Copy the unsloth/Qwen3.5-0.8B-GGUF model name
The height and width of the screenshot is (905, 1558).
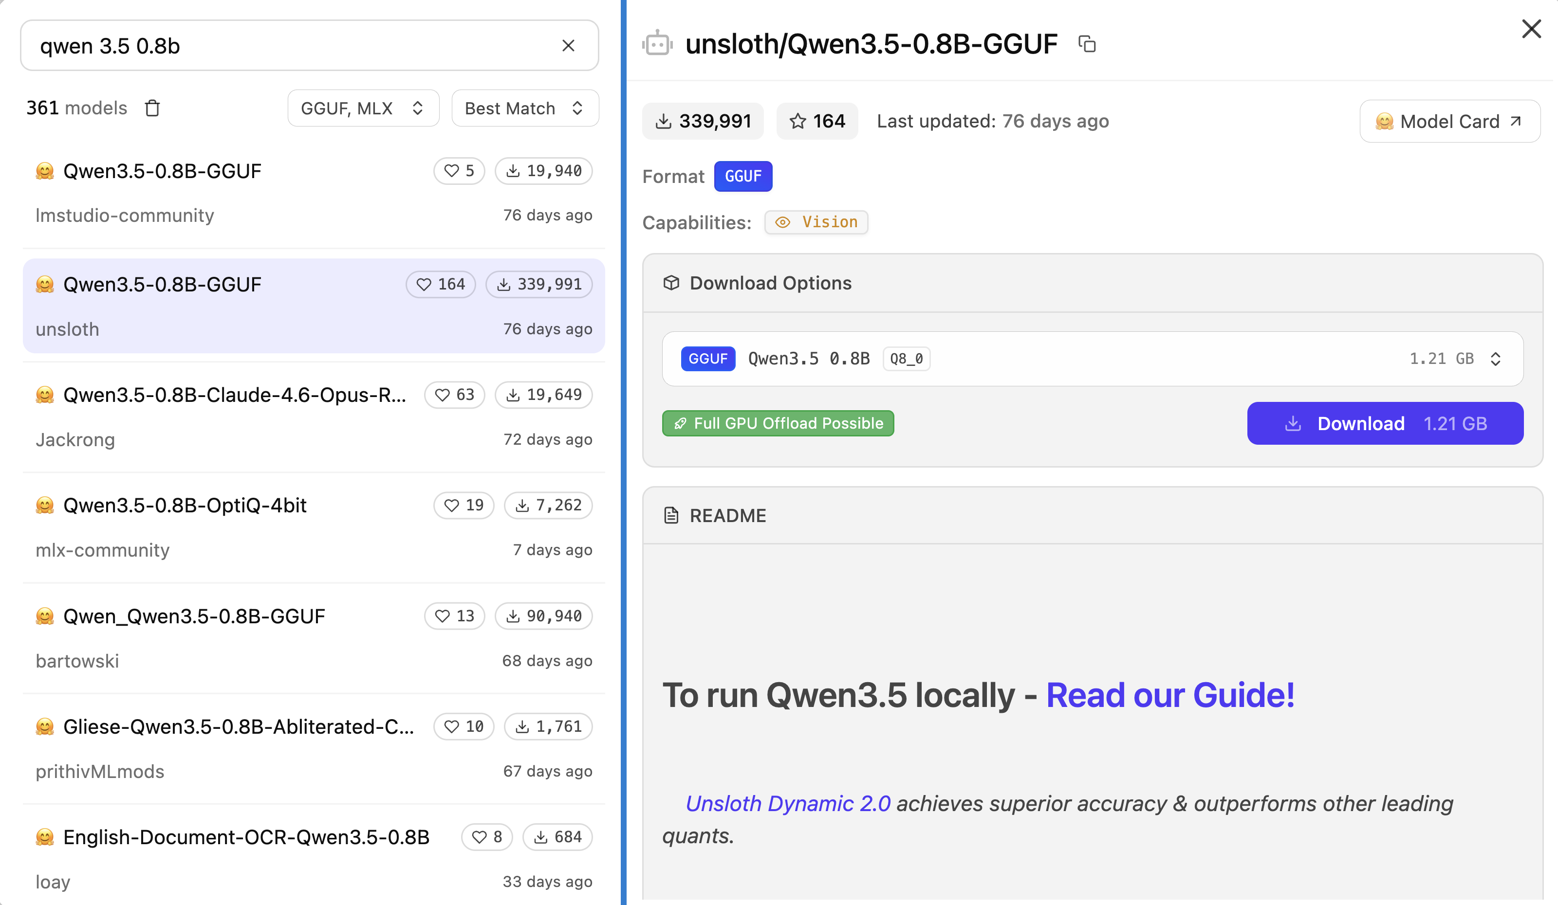point(1087,44)
